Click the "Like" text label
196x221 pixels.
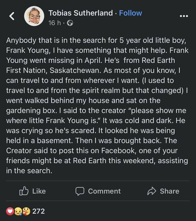click(x=39, y=191)
